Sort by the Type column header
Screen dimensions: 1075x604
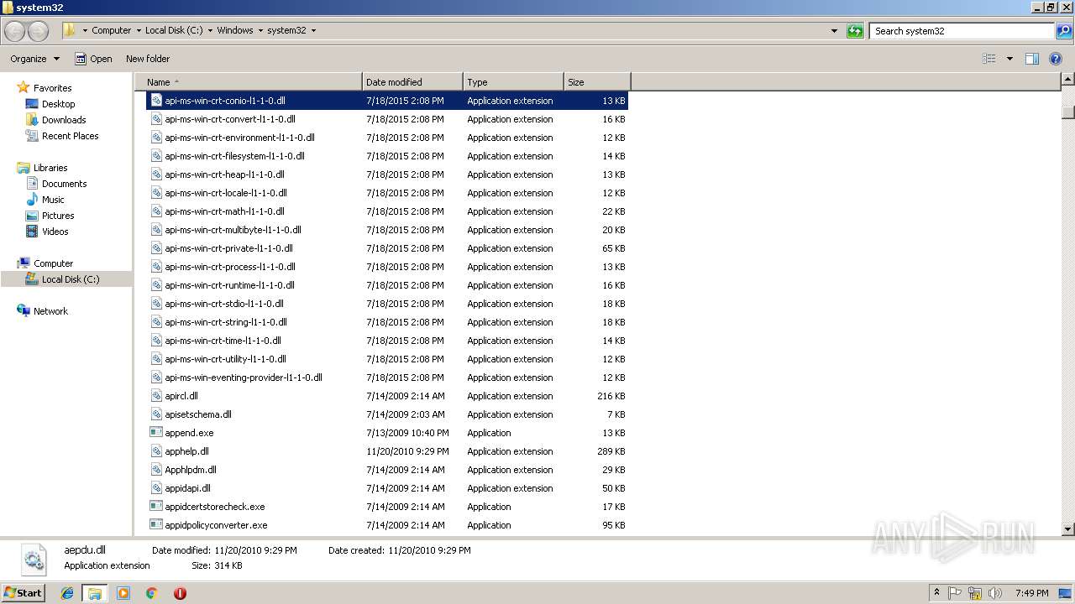(x=513, y=82)
